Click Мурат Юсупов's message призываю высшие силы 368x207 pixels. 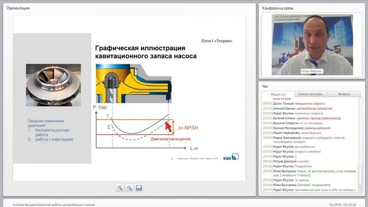tap(325, 190)
